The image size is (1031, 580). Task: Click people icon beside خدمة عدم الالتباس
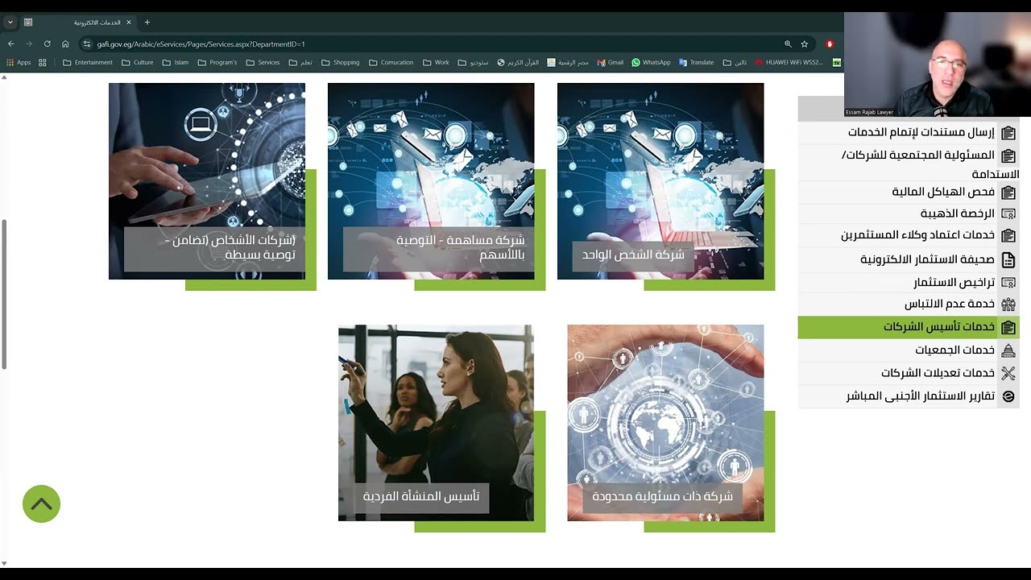[x=1008, y=304]
